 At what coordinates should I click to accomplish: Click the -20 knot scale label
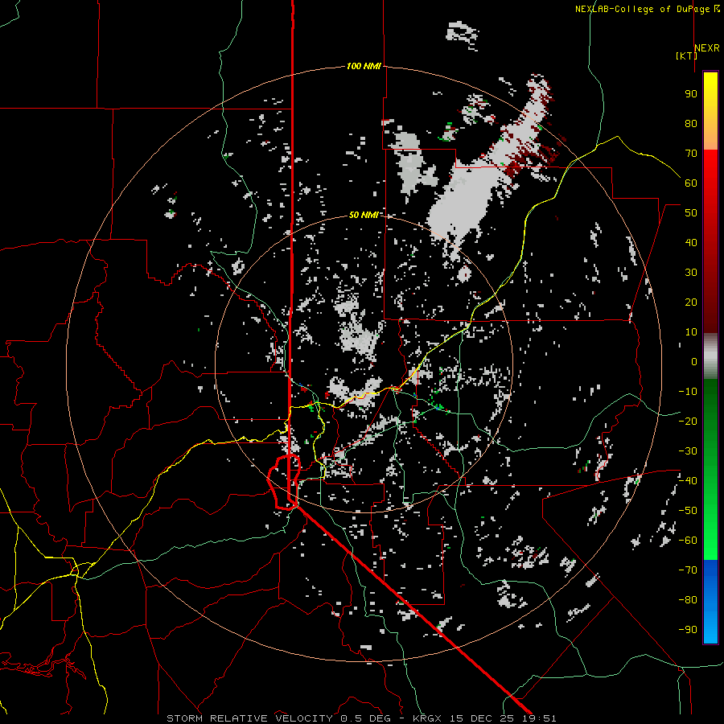coord(688,421)
